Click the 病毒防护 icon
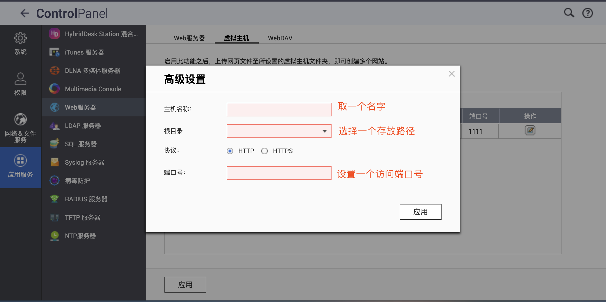Image resolution: width=606 pixels, height=302 pixels. [54, 181]
